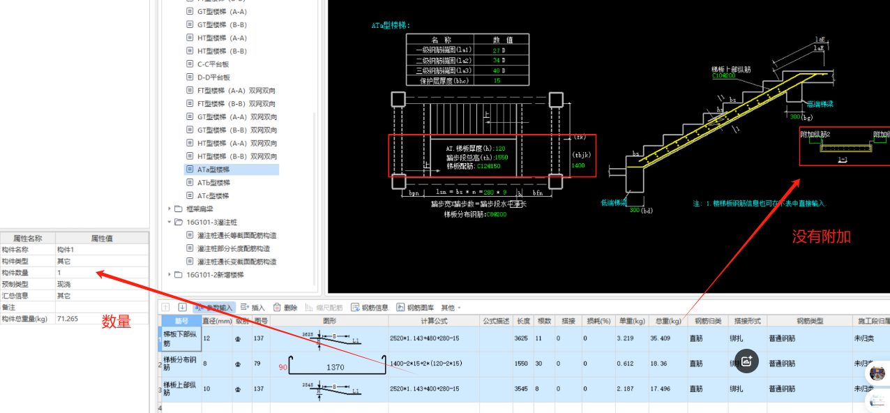
Task: Expand 16G101-2新增楼梯 folder
Action: pos(169,274)
